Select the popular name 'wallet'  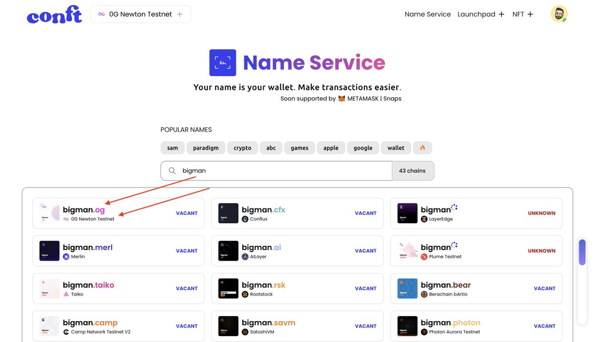point(396,148)
